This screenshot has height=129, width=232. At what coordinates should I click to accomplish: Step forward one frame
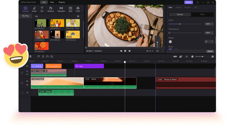pyautogui.click(x=130, y=51)
